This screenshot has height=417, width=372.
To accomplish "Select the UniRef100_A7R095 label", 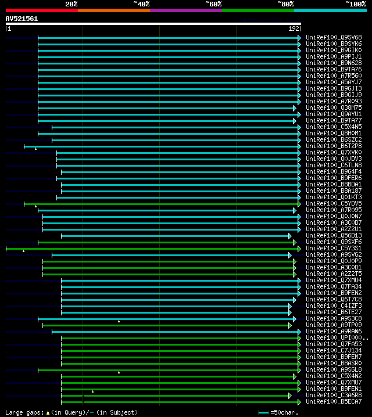I will point(334,210).
